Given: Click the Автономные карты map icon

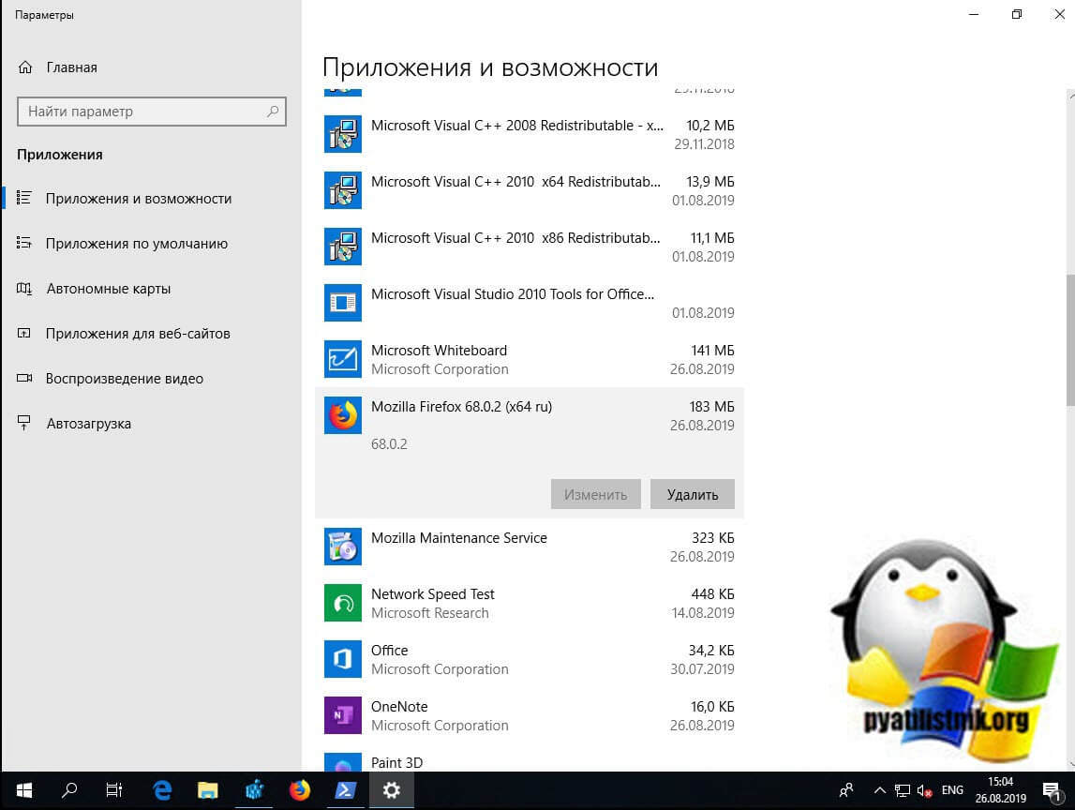Looking at the screenshot, I should point(24,289).
